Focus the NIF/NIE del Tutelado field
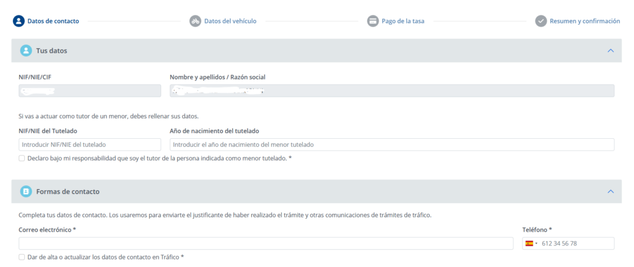The height and width of the screenshot is (267, 634). click(89, 144)
